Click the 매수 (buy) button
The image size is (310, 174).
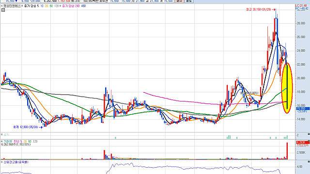(180, 1)
